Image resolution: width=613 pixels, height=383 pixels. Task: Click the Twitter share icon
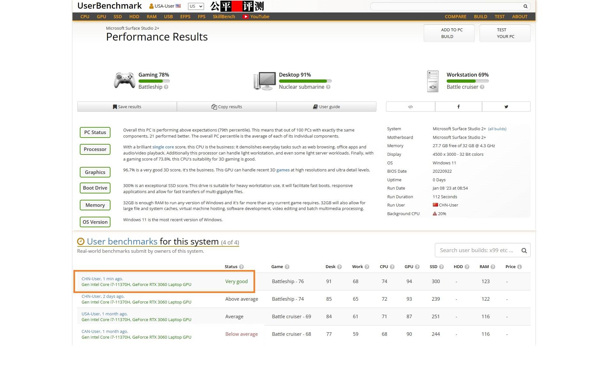click(x=506, y=107)
